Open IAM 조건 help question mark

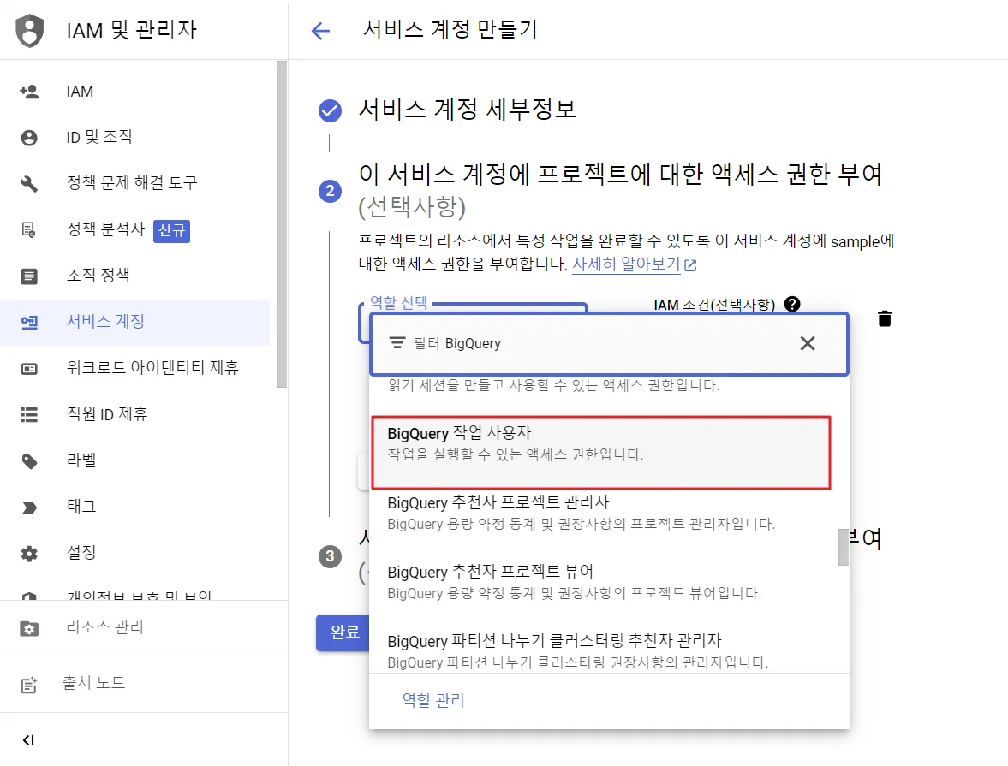pyautogui.click(x=792, y=304)
